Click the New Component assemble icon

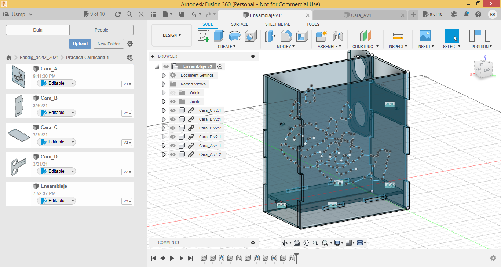pyautogui.click(x=321, y=36)
